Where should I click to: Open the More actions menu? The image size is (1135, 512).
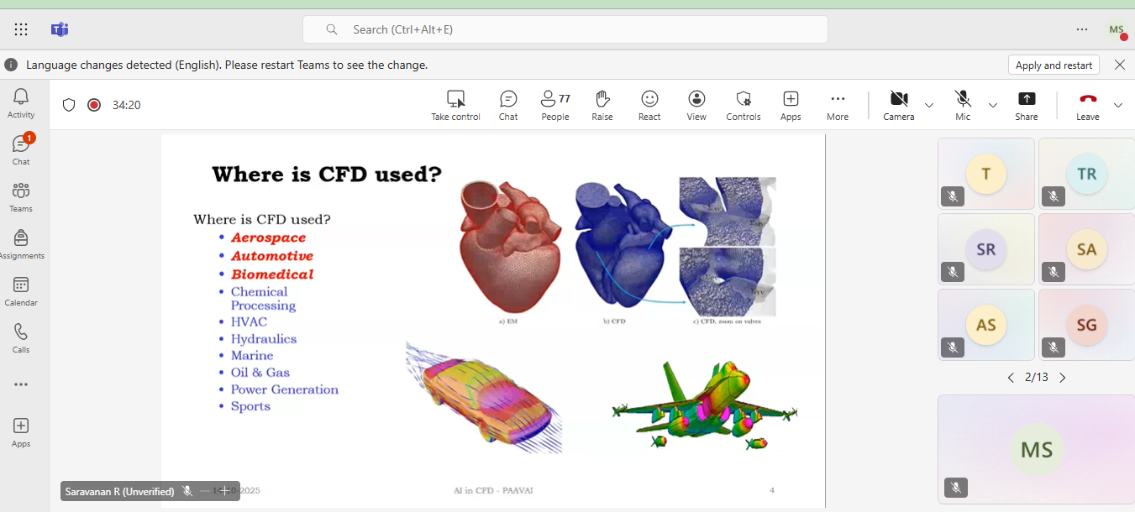pos(838,105)
